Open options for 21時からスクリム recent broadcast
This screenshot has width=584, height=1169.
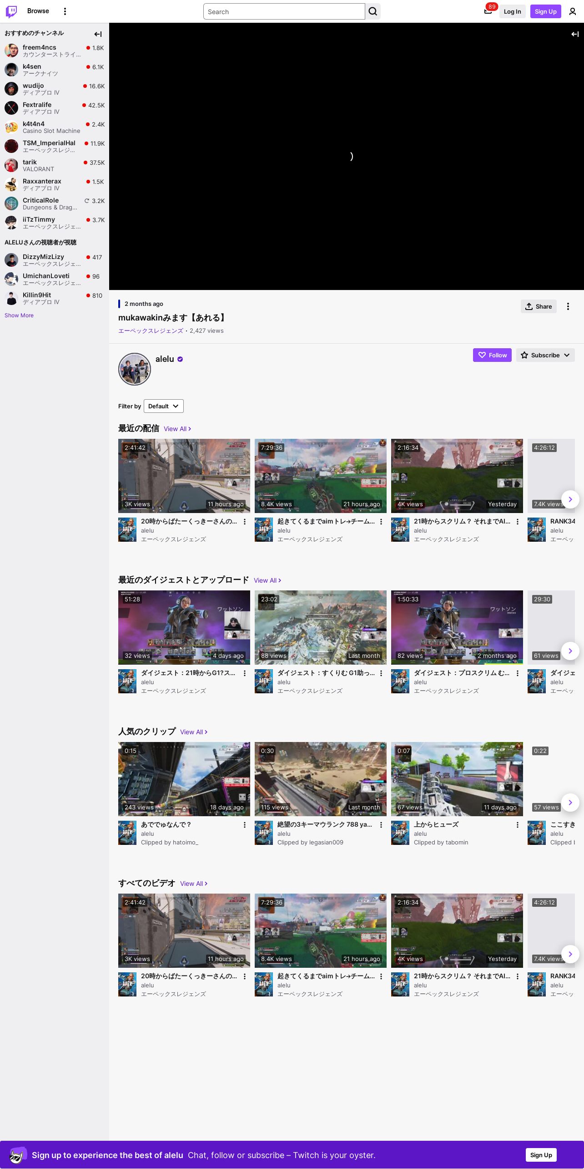518,522
